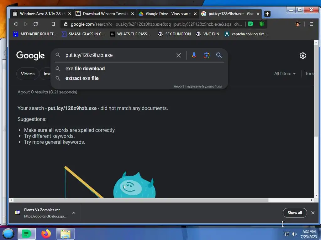Open captcha solving sim... bookmark
The width and height of the screenshot is (321, 240).
pos(246,34)
